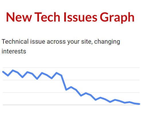Click the word 'Tech' in the red title
Image resolution: width=141 pixels, height=115 pixels.
pyautogui.click(x=47, y=17)
